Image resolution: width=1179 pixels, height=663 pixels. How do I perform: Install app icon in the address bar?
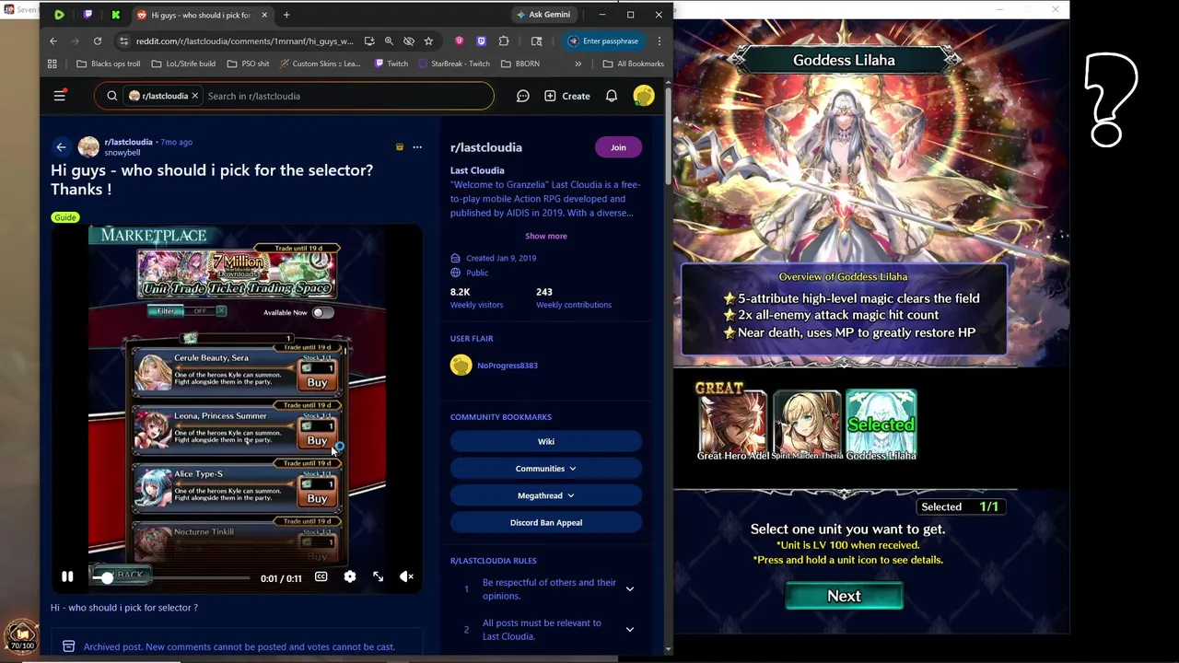click(x=369, y=41)
